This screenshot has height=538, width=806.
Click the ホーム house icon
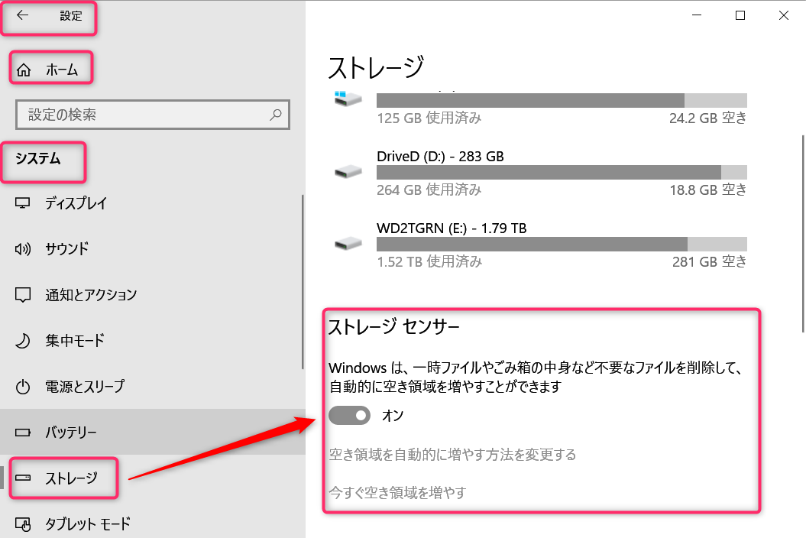click(24, 70)
